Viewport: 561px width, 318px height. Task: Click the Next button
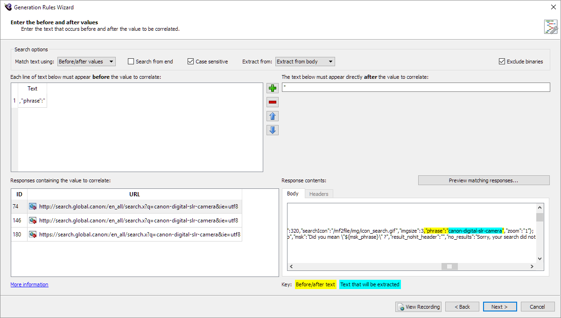tap(500, 307)
